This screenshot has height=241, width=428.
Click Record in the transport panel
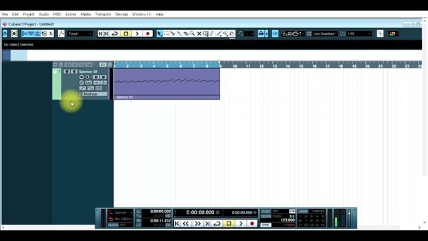(252, 224)
